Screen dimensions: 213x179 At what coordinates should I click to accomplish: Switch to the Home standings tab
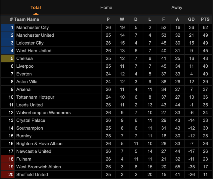[106, 7]
